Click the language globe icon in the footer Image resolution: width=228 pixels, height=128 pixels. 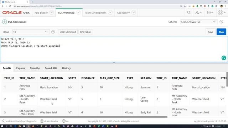(x=63, y=121)
